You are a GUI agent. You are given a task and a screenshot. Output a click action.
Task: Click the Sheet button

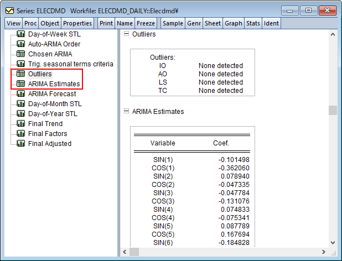213,23
